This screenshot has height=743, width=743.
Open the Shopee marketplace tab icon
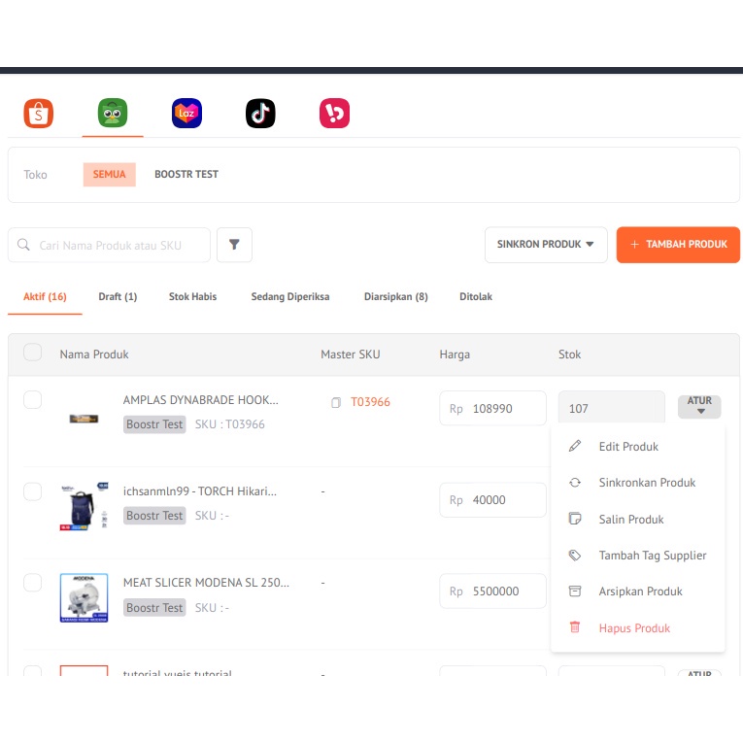pyautogui.click(x=39, y=114)
